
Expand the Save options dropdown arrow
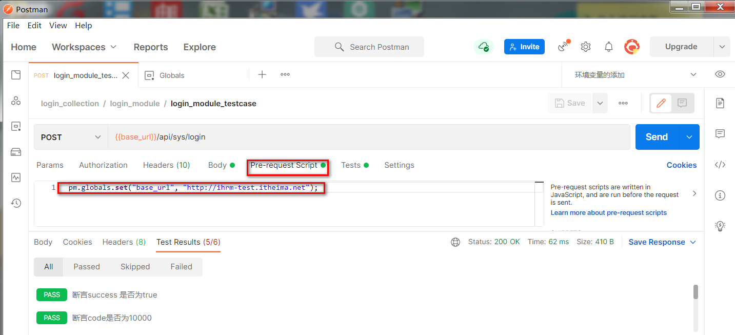coord(600,103)
